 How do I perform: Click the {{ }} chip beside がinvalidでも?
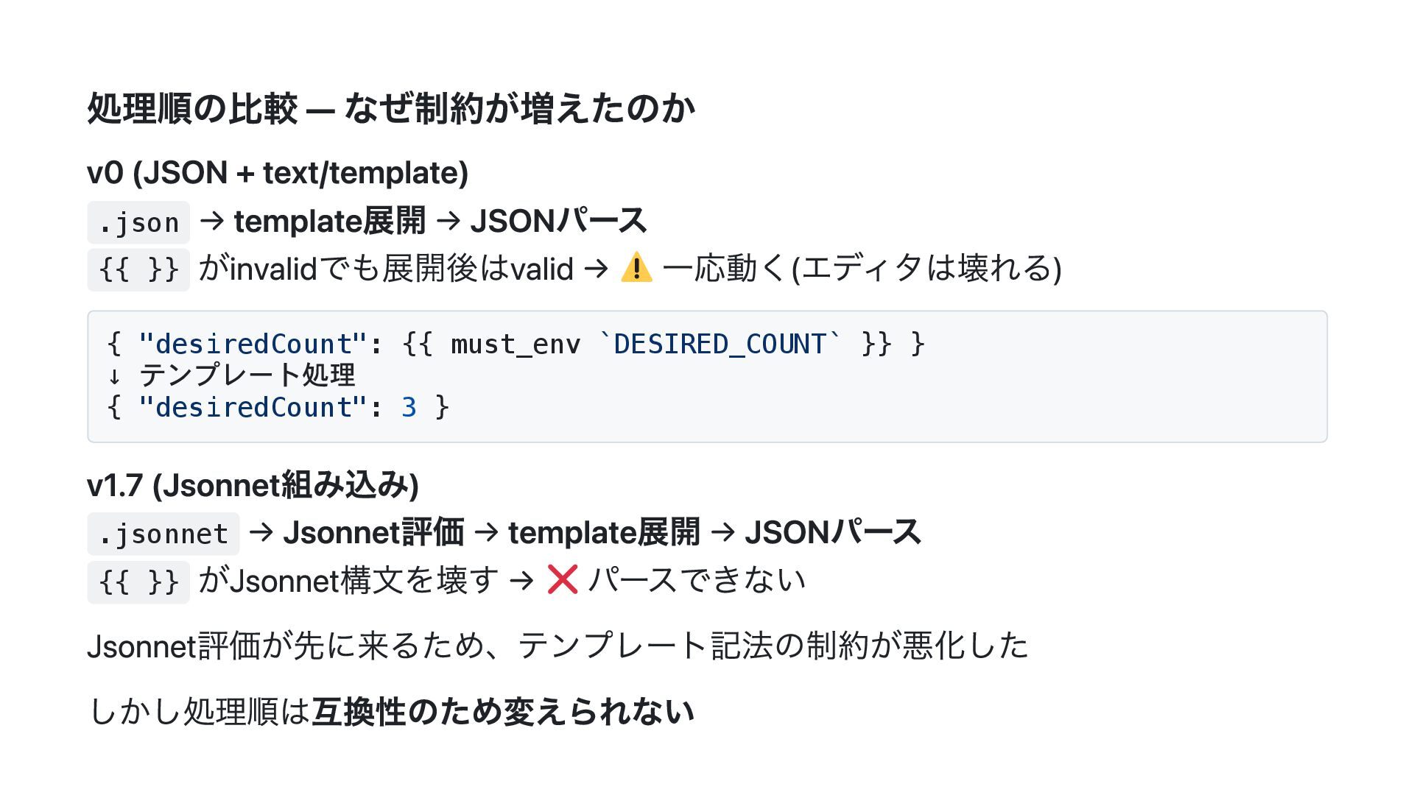tap(138, 269)
